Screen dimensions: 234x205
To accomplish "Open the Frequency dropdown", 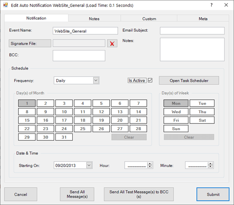I will pyautogui.click(x=96, y=80).
